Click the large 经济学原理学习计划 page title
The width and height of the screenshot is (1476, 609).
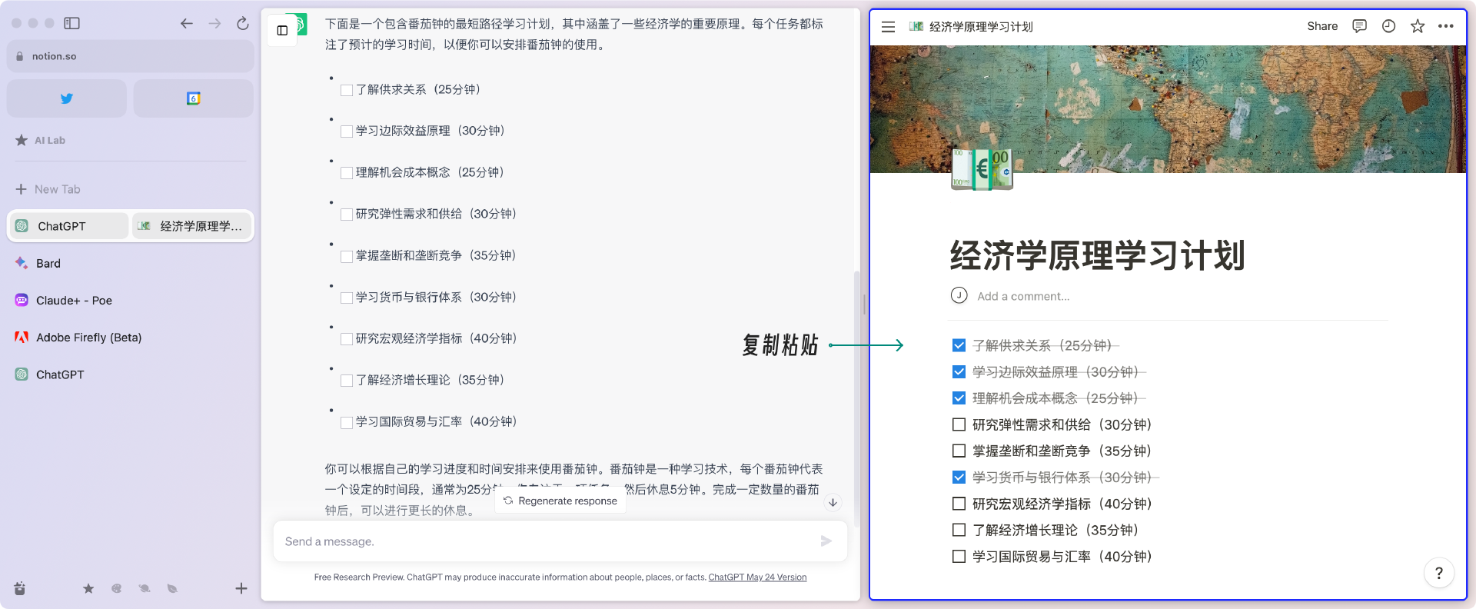pyautogui.click(x=1097, y=255)
